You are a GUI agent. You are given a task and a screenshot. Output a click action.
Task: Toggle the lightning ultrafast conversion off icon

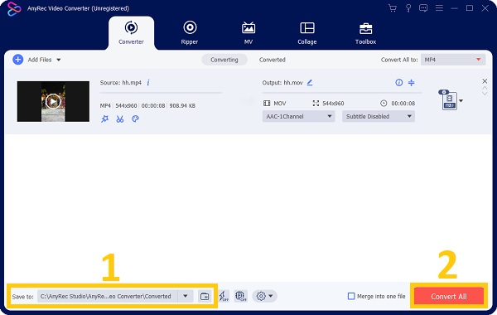point(224,296)
